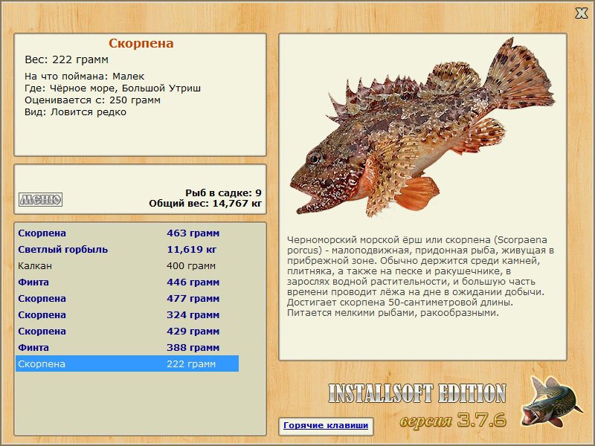Select the Финта 388 грамм row
This screenshot has width=595, height=446.
(127, 347)
